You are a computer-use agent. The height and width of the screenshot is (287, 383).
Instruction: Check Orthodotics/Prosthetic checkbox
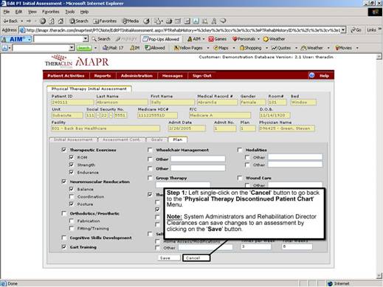click(x=64, y=213)
